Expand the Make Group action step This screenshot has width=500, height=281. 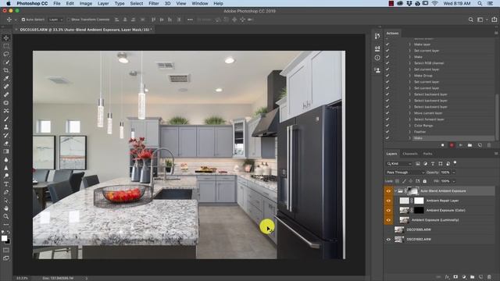(x=409, y=76)
